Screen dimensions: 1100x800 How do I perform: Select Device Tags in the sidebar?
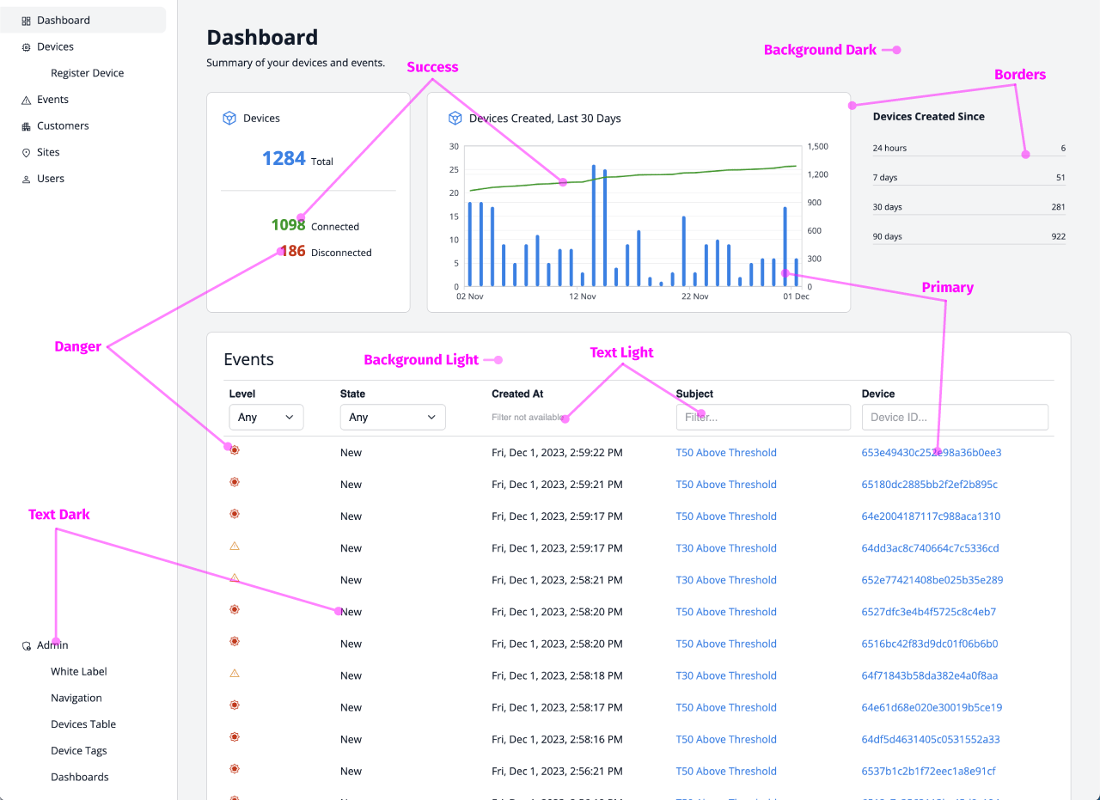pyautogui.click(x=79, y=751)
